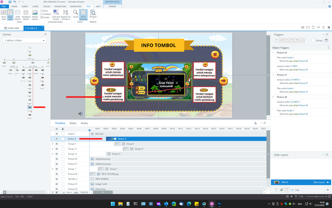Select the right arrow navigation picture on the slide
This screenshot has height=208, width=332.
(223, 81)
